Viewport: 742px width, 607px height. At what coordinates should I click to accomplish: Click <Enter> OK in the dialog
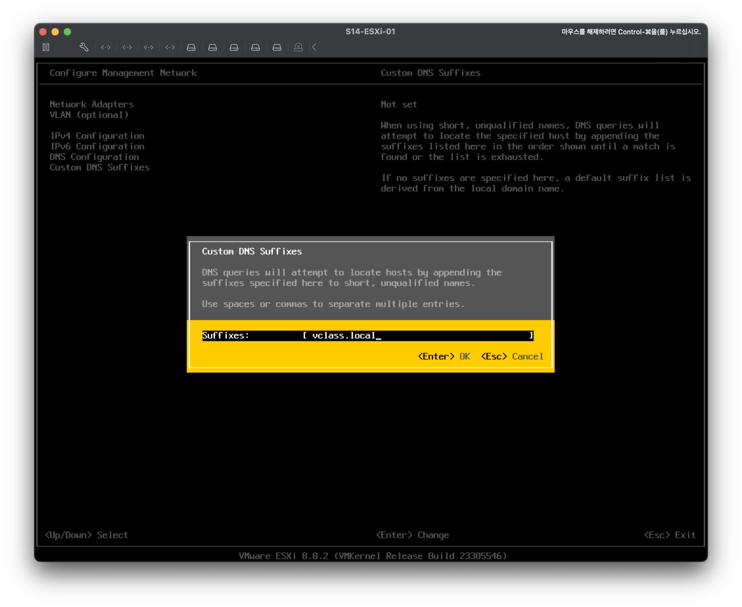pyautogui.click(x=444, y=356)
